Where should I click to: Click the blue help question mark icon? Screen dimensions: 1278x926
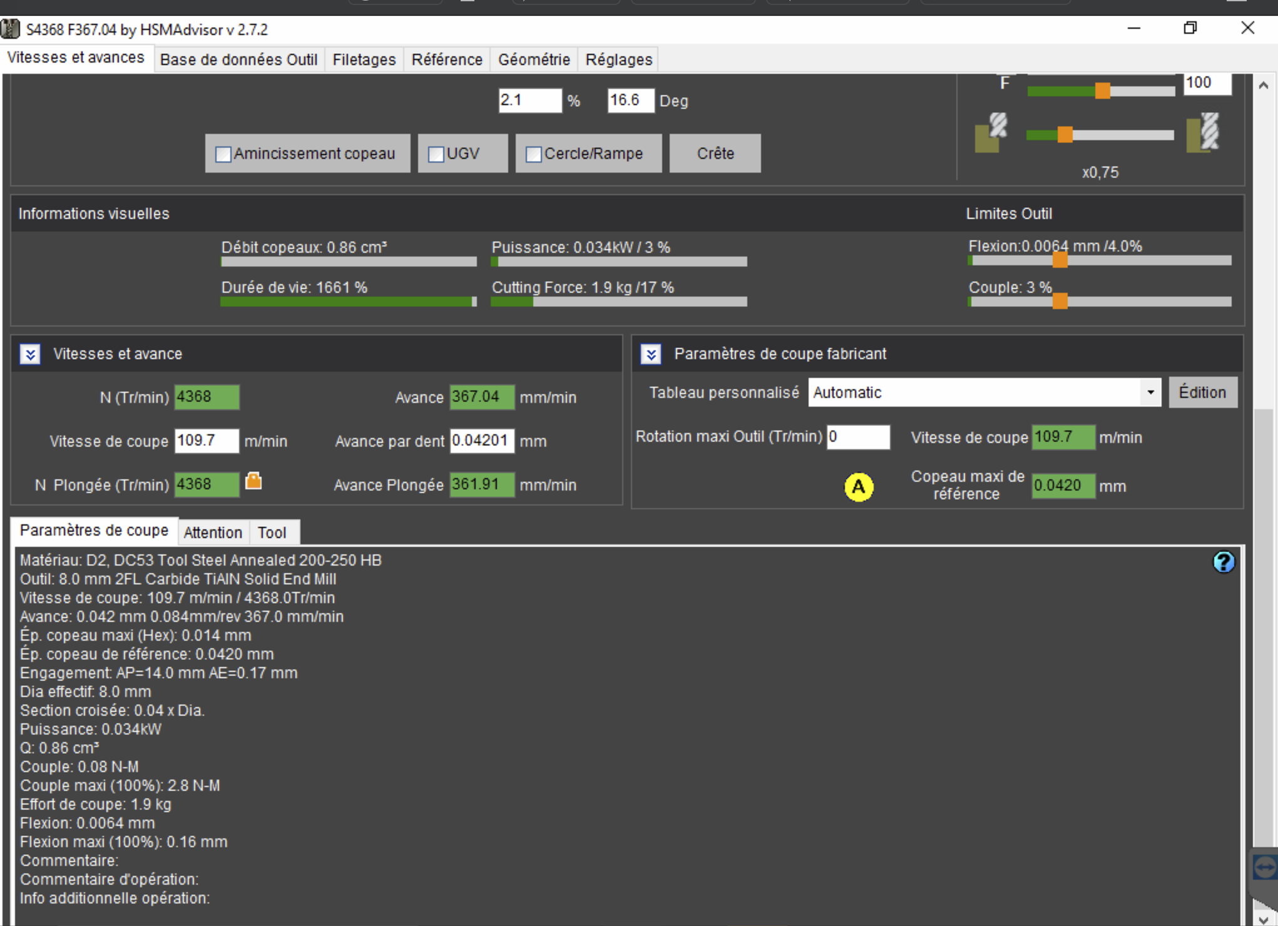(x=1223, y=562)
